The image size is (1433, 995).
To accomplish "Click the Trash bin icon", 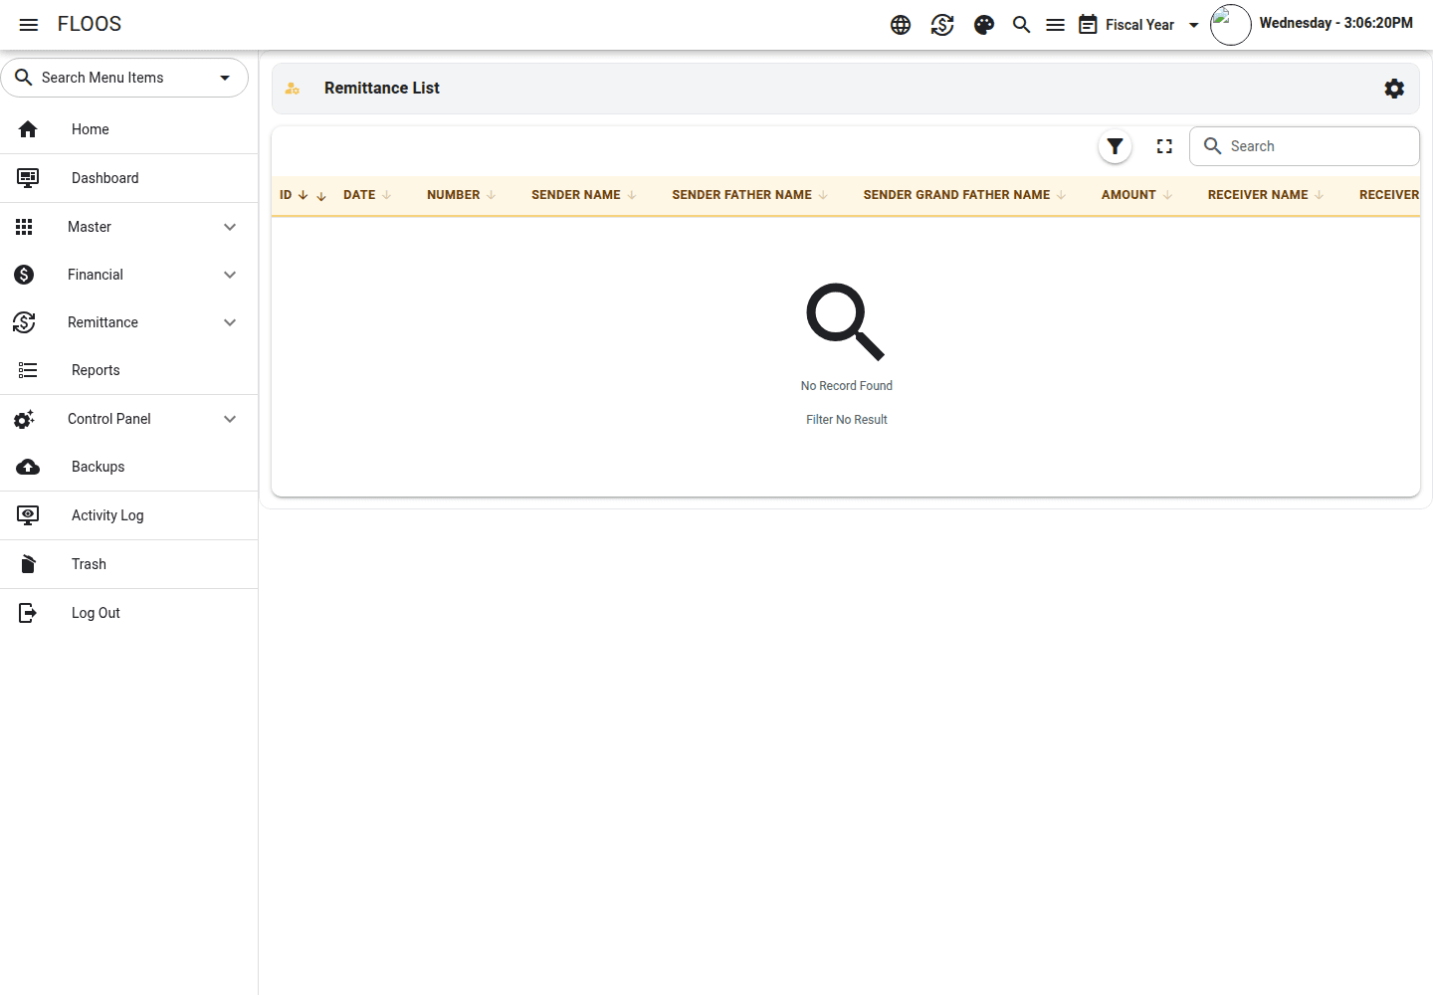I will click(28, 564).
